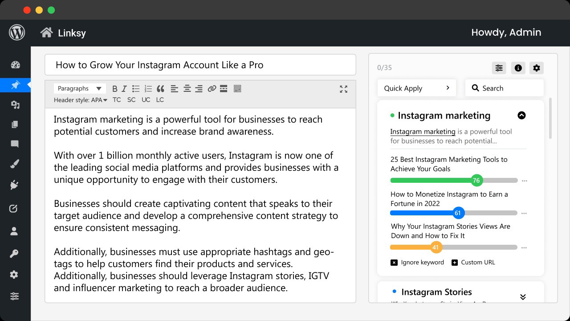Expand the Instagram Stories keyword card
Image resolution: width=570 pixels, height=321 pixels.
[x=523, y=297]
